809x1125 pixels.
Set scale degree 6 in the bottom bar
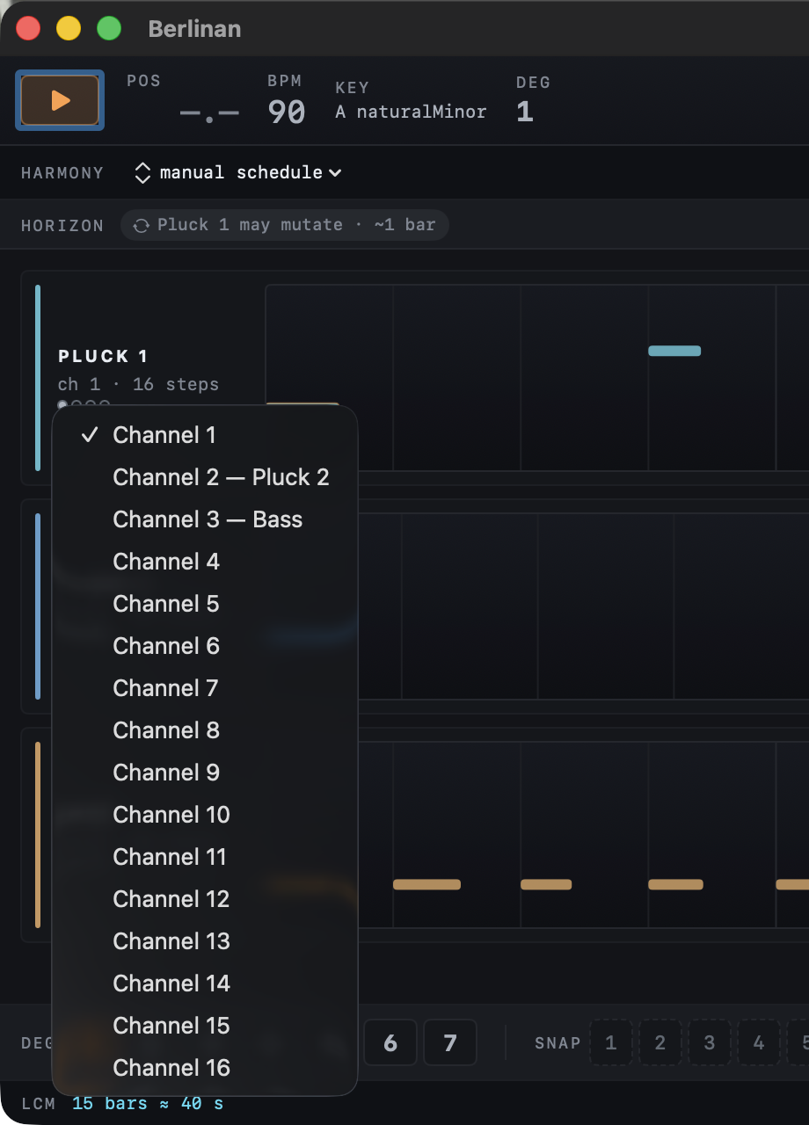(390, 1042)
